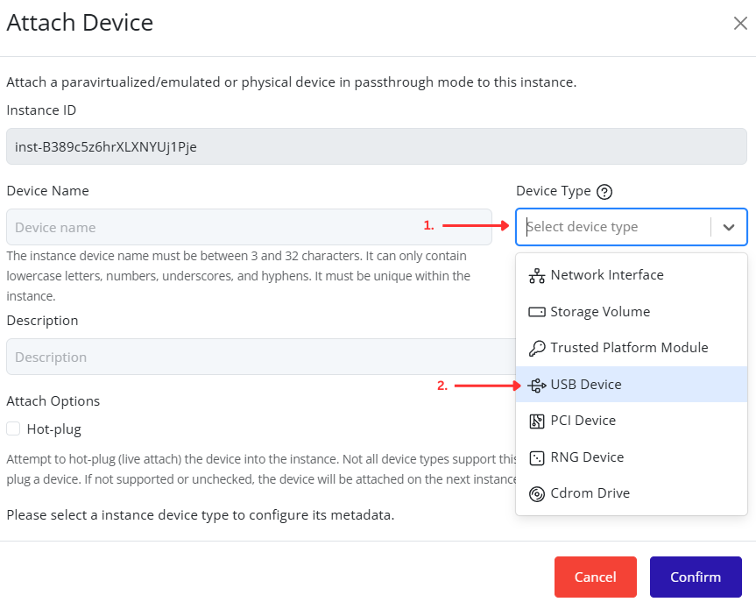The width and height of the screenshot is (756, 609).
Task: Open Device Type help question icon
Action: (604, 191)
